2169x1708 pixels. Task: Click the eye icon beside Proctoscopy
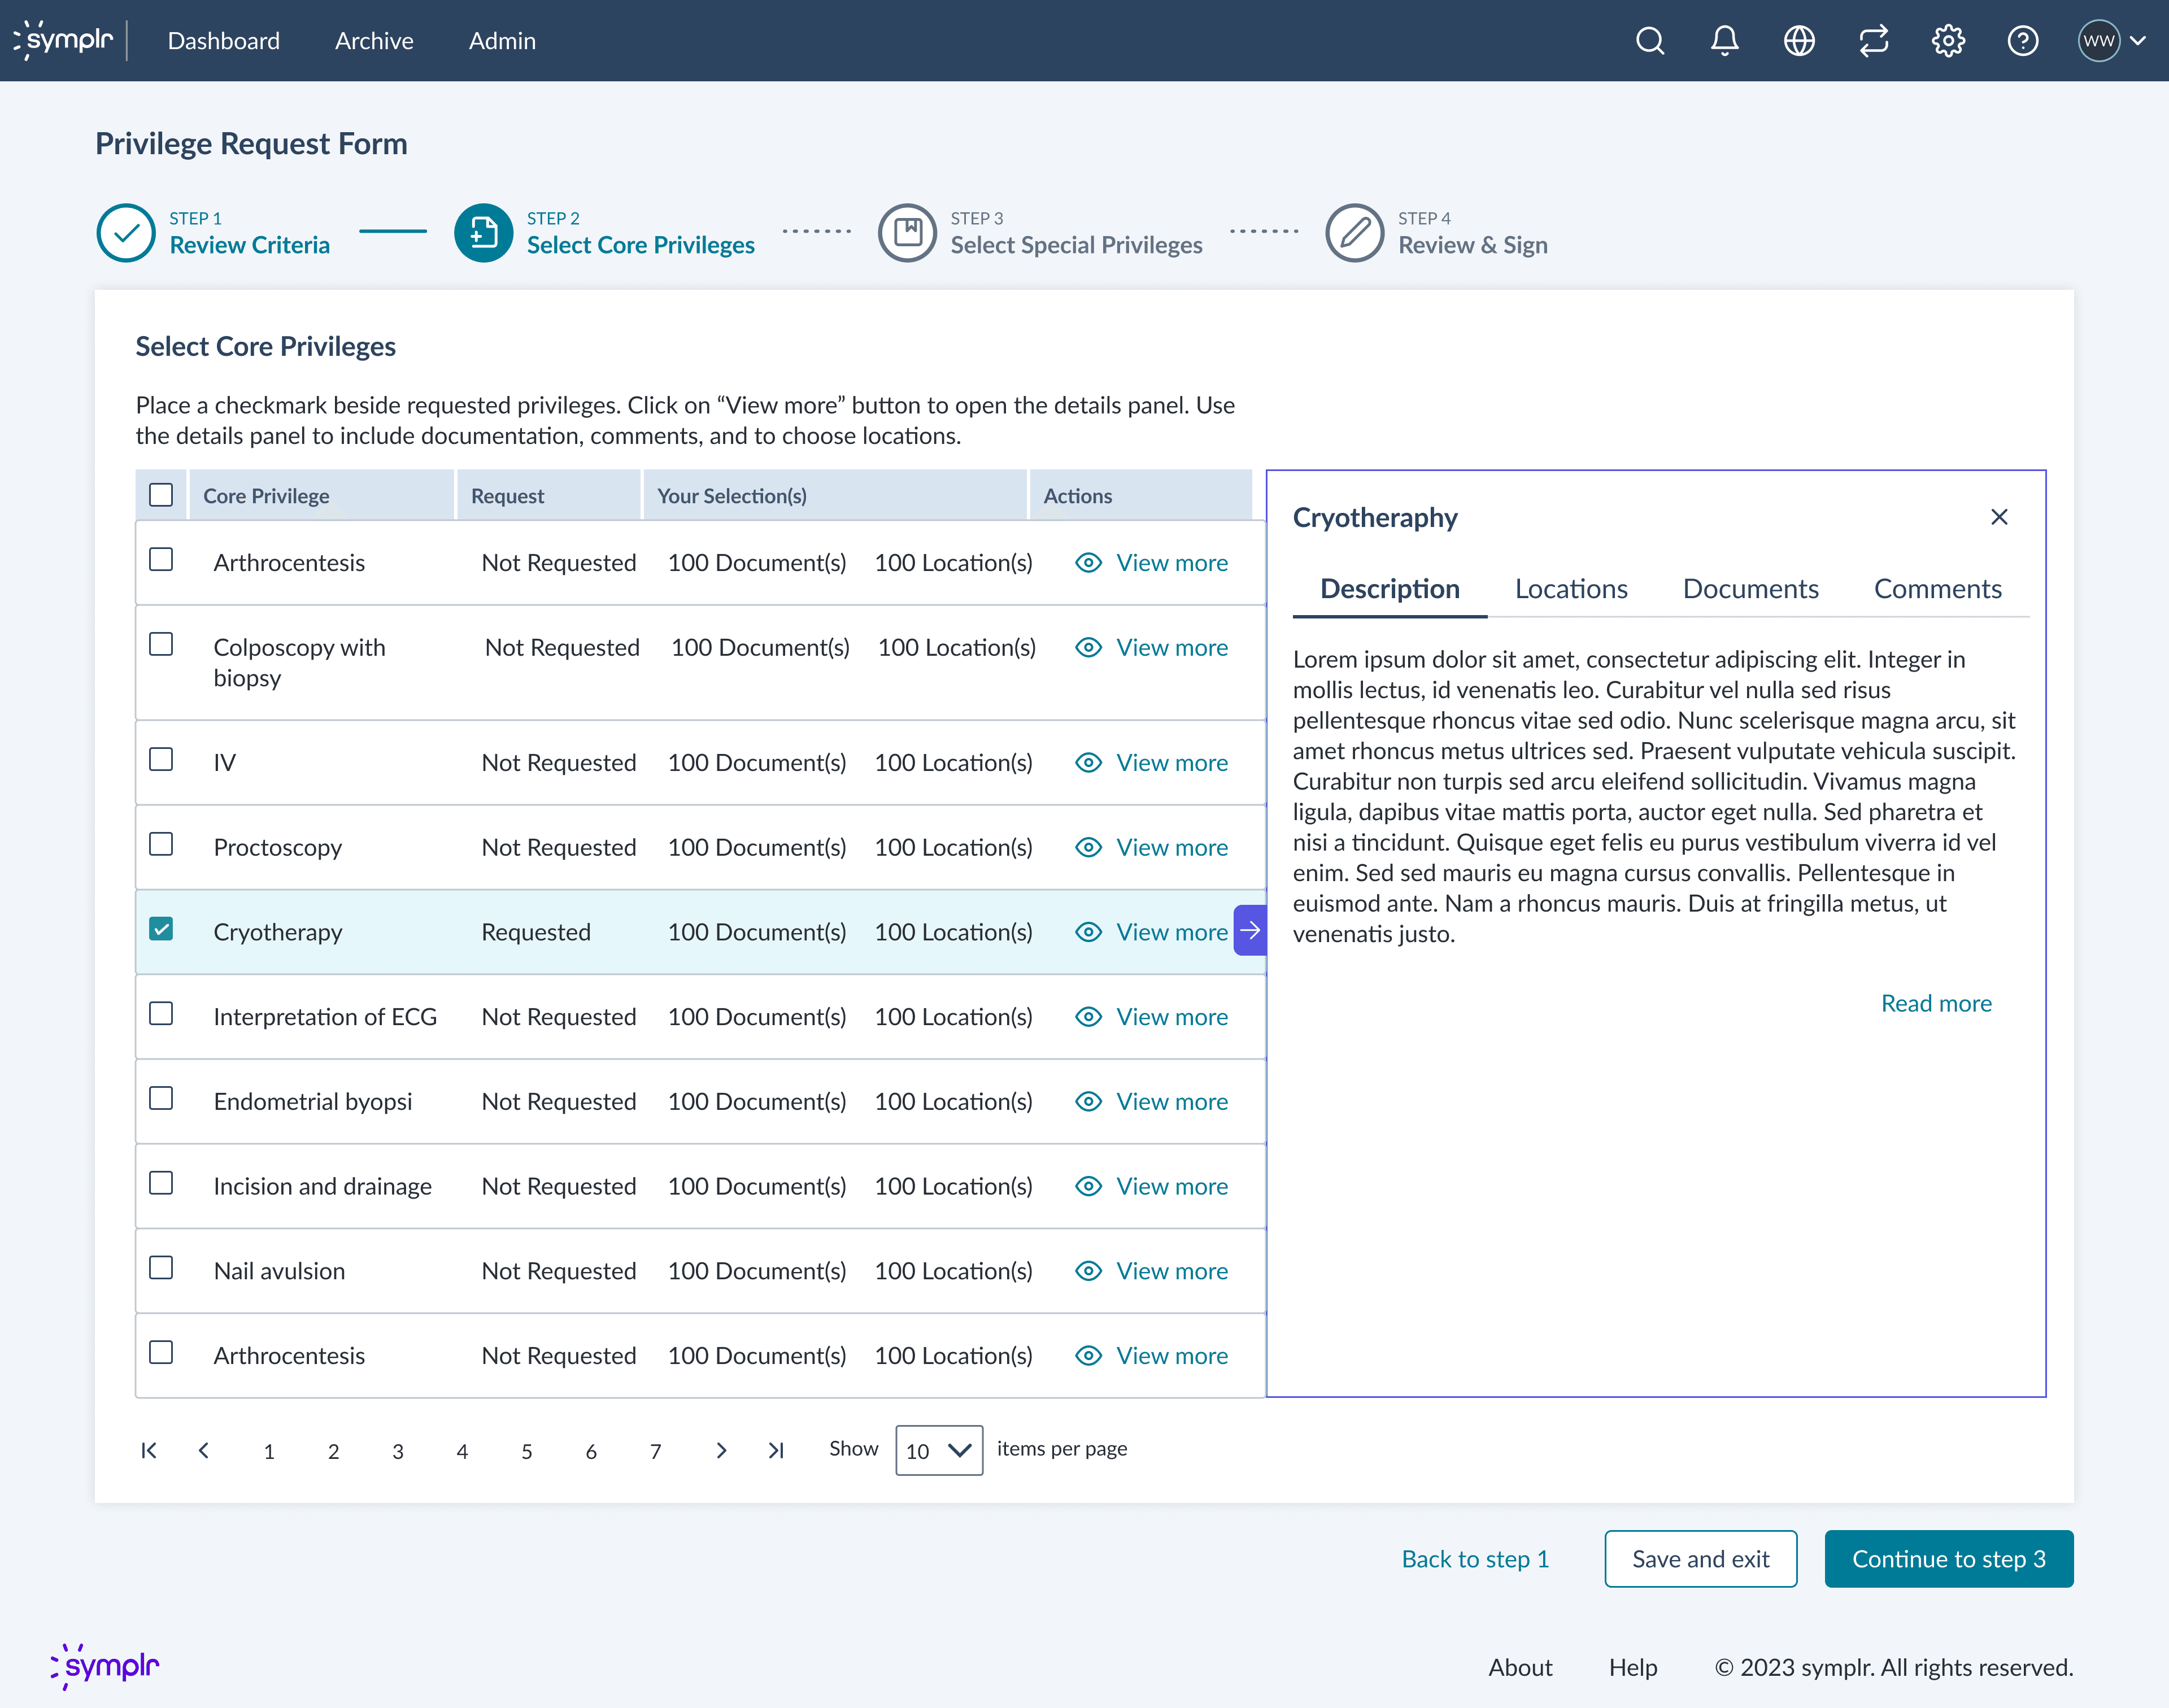pyautogui.click(x=1088, y=847)
